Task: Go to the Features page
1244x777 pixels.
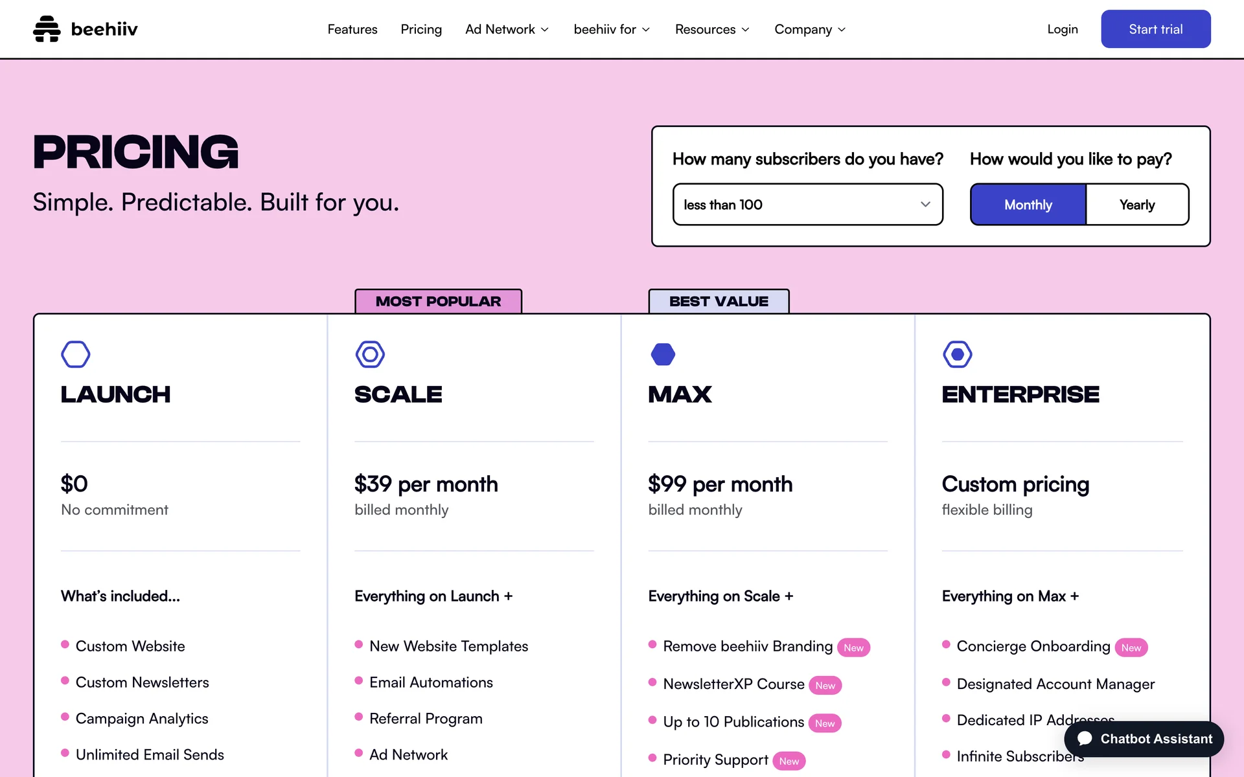Action: click(352, 29)
